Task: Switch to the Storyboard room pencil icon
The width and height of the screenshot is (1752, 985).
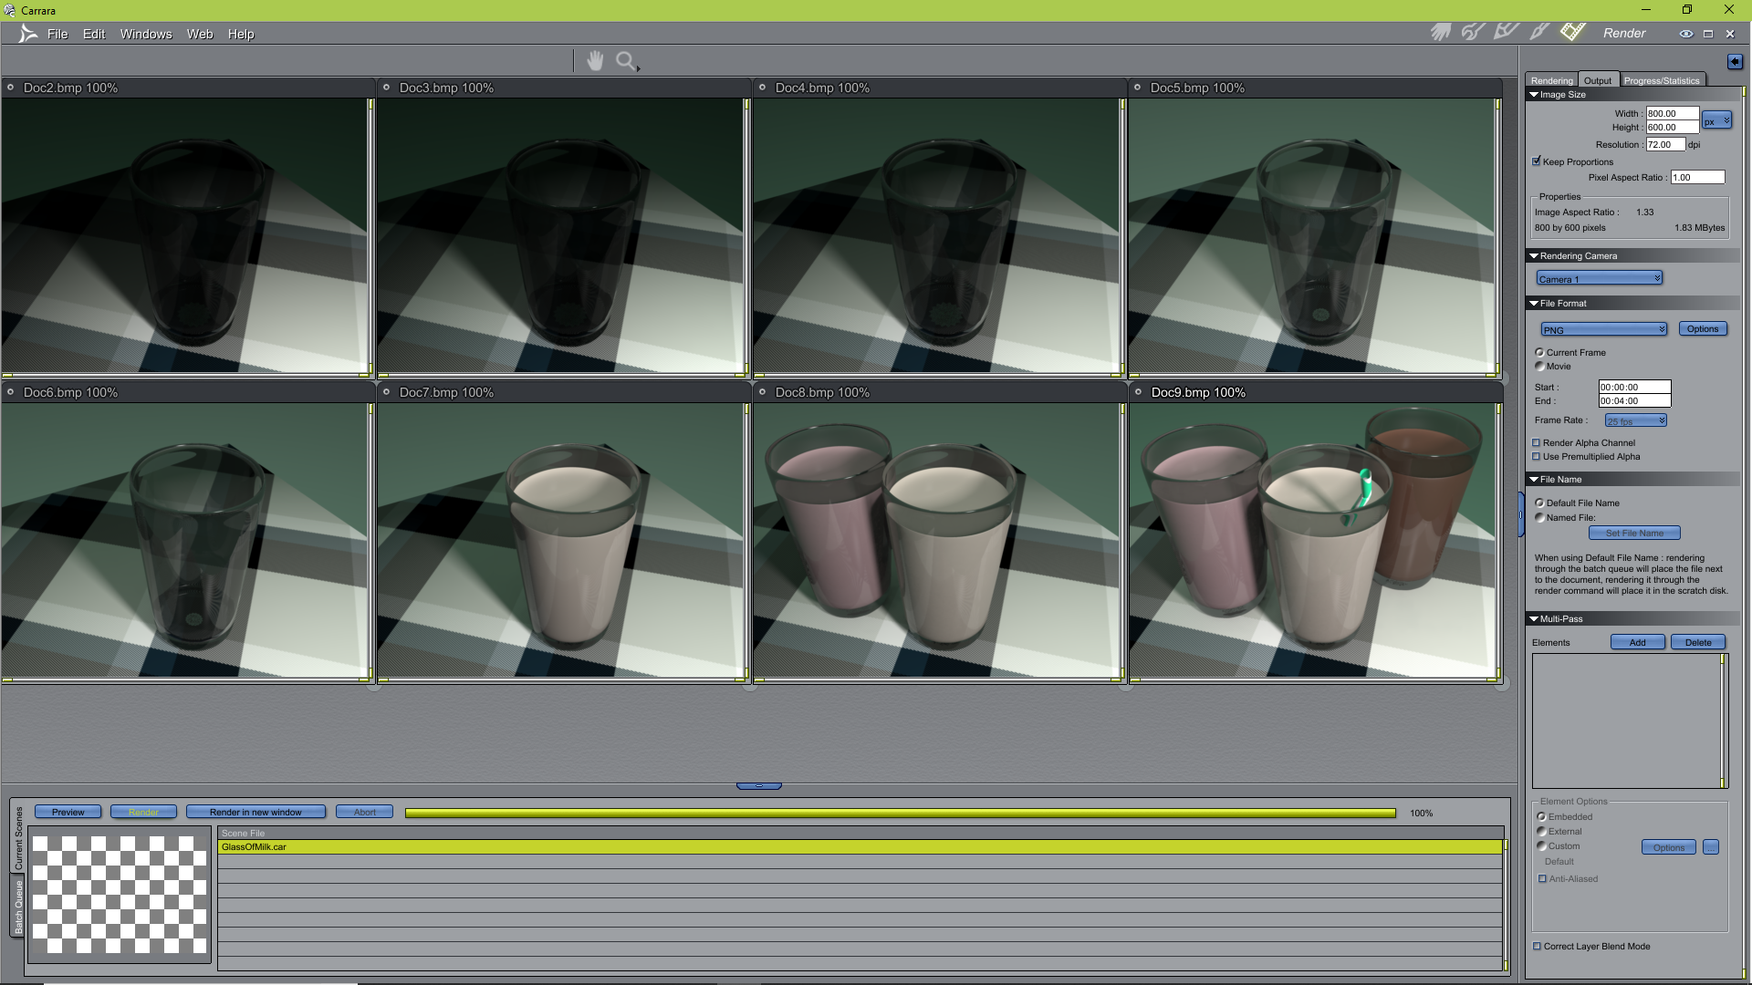Action: click(x=1506, y=33)
